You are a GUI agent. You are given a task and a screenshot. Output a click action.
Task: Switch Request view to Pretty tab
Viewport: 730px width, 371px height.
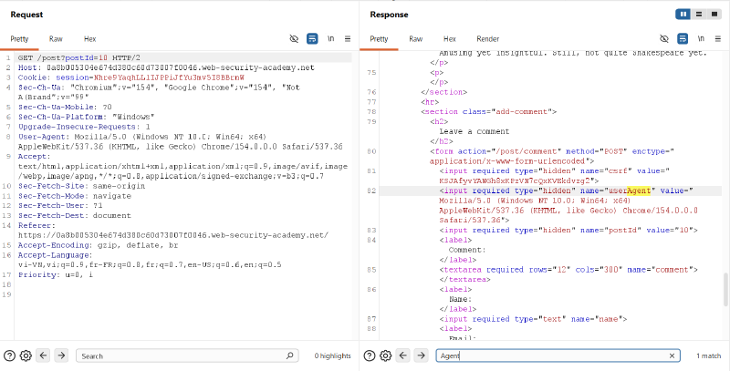(19, 39)
